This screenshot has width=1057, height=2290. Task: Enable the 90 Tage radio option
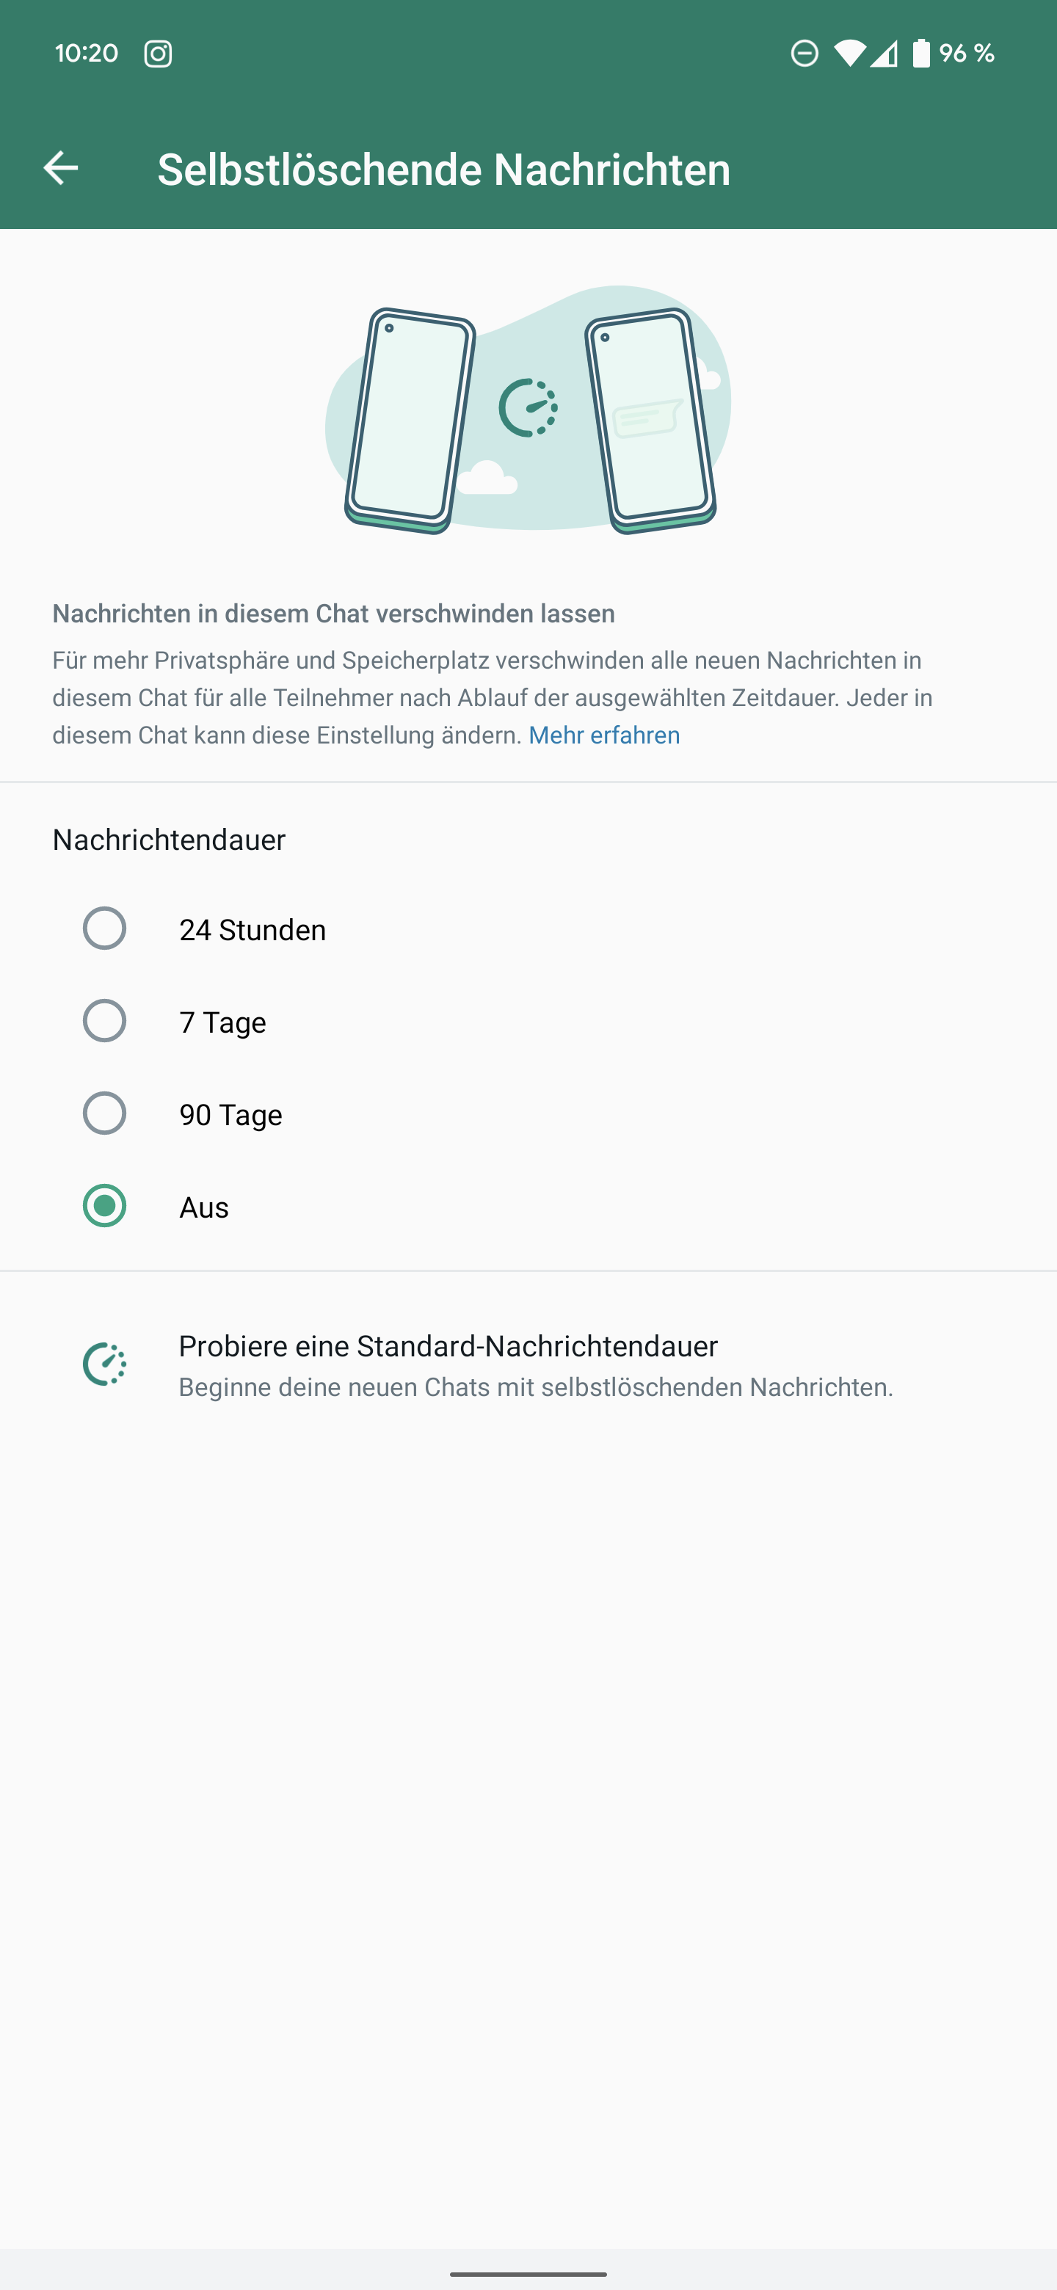[x=105, y=1114]
